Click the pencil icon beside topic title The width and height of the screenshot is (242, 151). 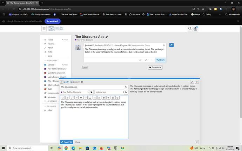[107, 37]
